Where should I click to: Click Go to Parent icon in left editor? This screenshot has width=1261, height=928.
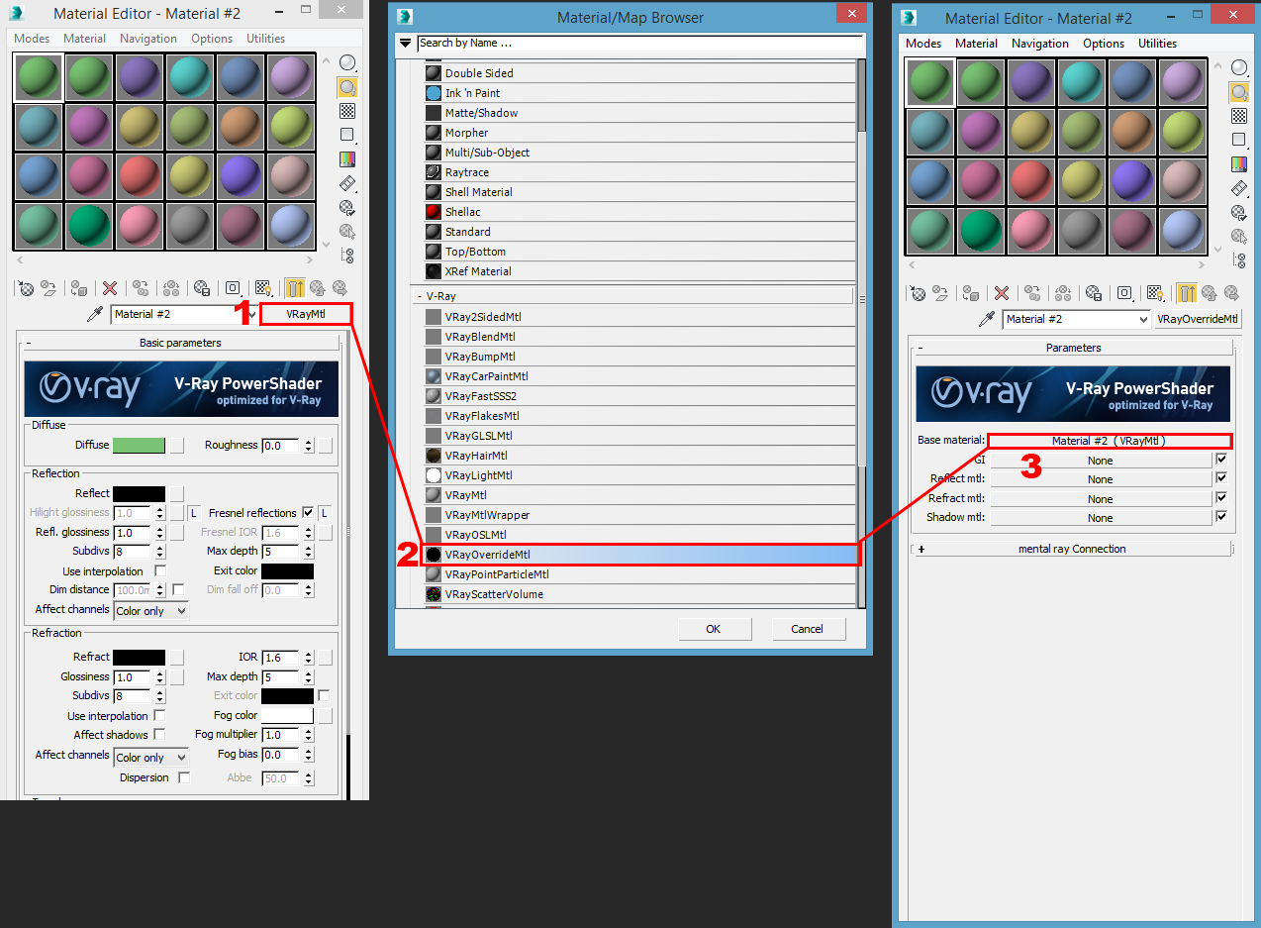318,288
